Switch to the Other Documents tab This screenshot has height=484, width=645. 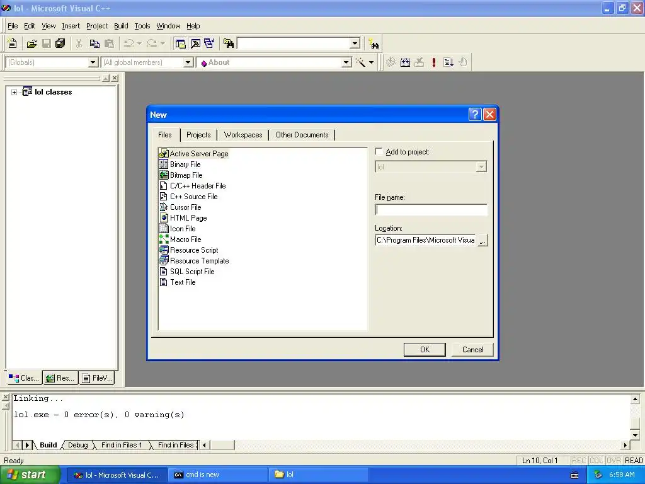302,135
